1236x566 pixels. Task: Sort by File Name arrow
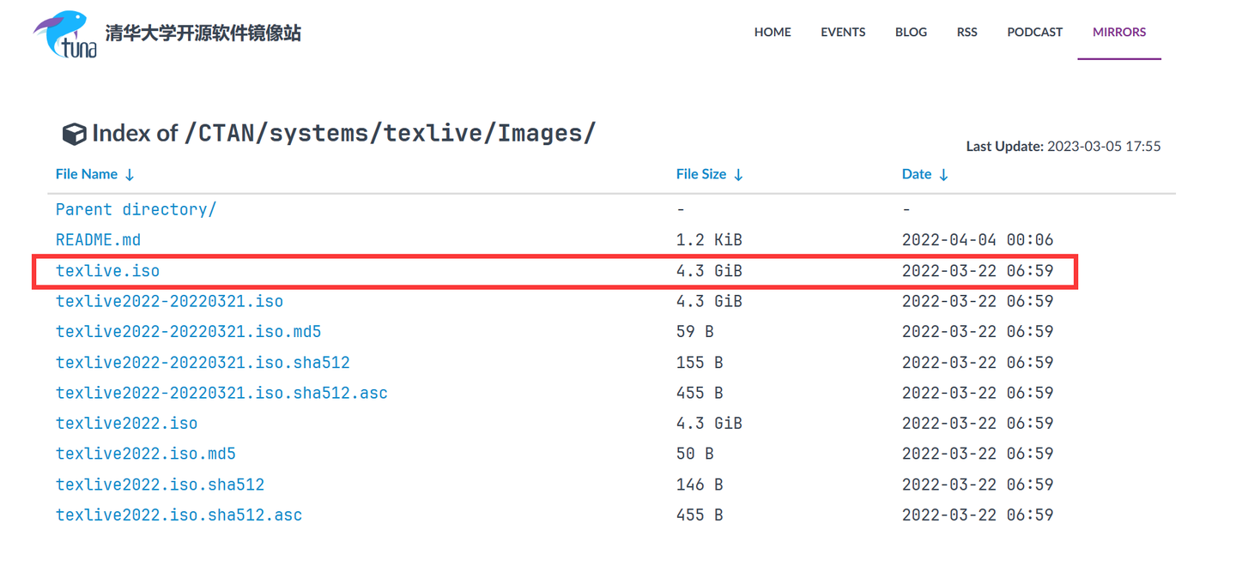(130, 175)
